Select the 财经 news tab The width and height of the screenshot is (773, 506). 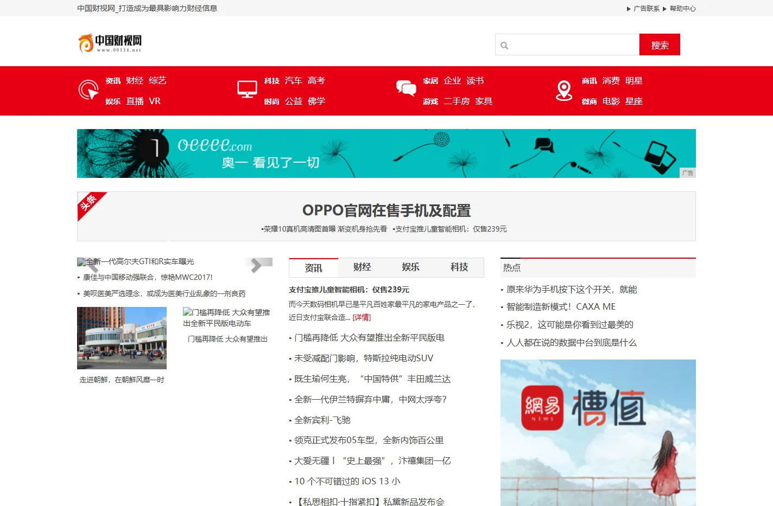coord(362,267)
